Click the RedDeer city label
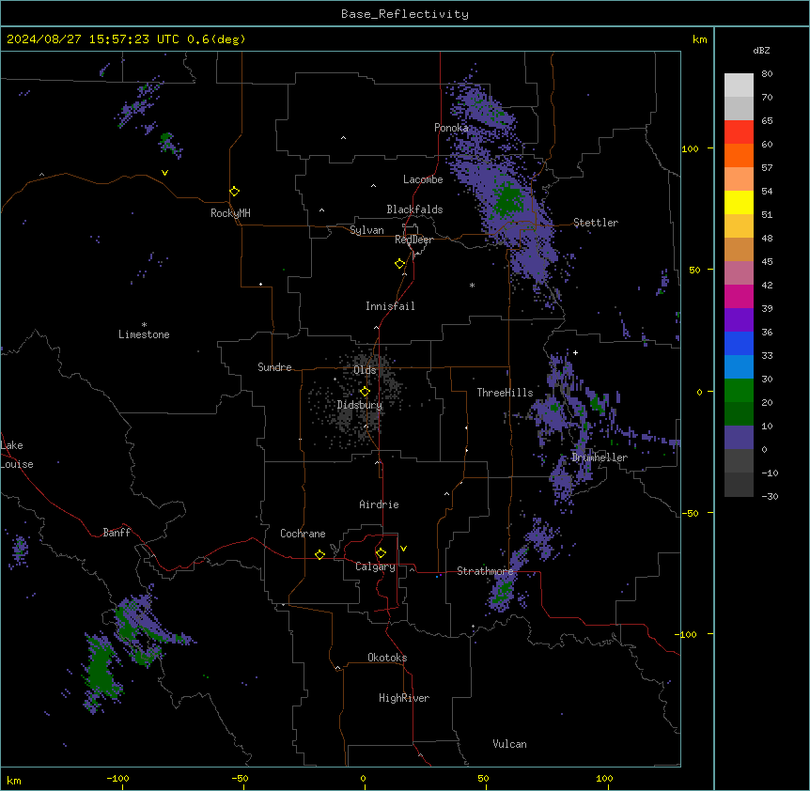This screenshot has width=810, height=791. (x=413, y=240)
